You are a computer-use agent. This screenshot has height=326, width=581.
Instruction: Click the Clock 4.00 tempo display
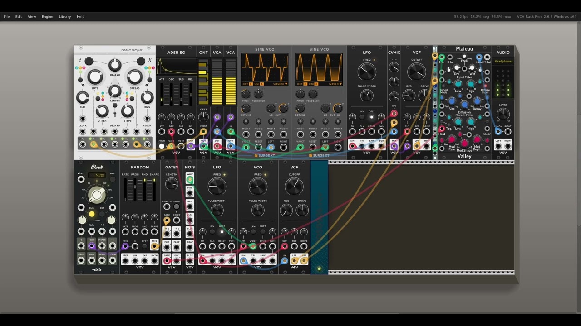point(97,175)
